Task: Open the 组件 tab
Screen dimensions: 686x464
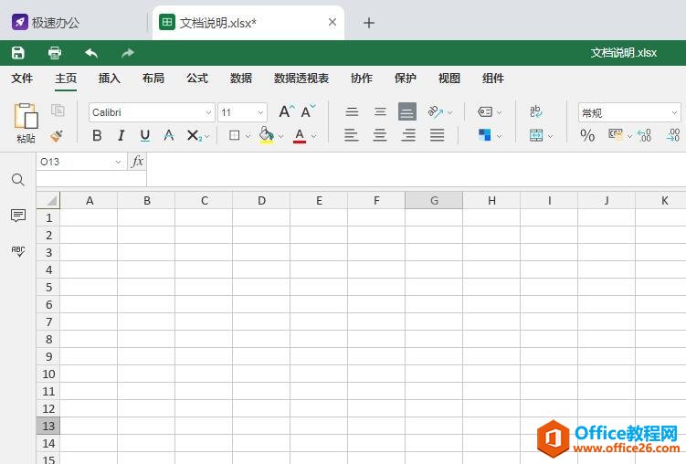Action: pos(493,79)
